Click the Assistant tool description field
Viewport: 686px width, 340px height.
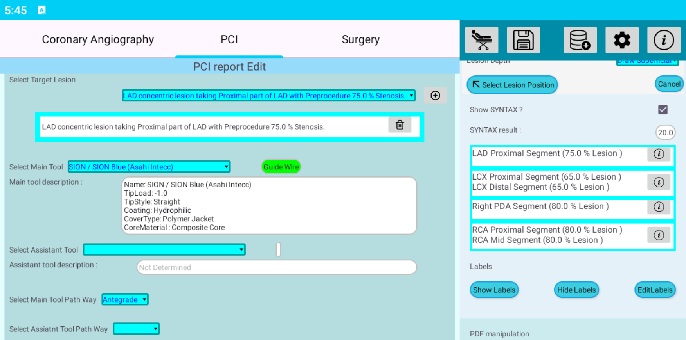[276, 267]
